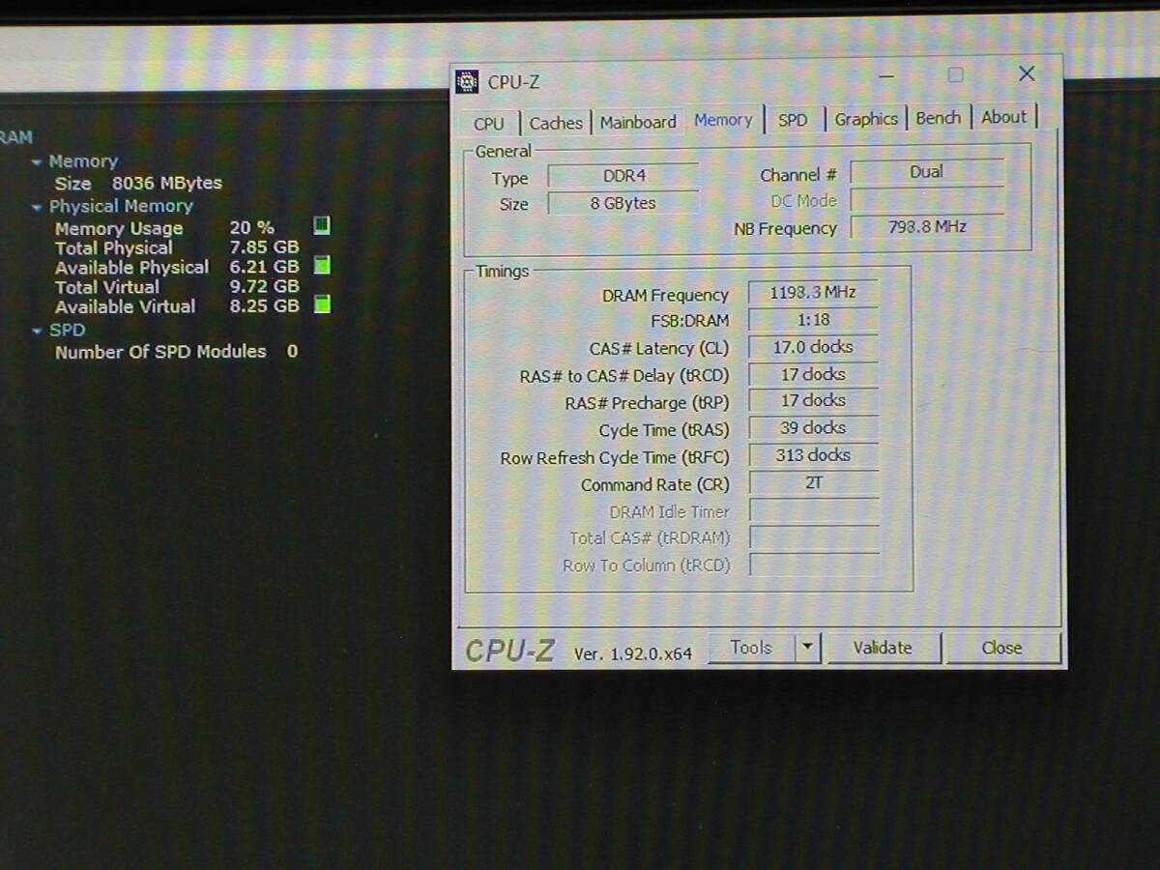Select the Size 8036 MBytes tree row
1160x870 pixels.
(138, 183)
